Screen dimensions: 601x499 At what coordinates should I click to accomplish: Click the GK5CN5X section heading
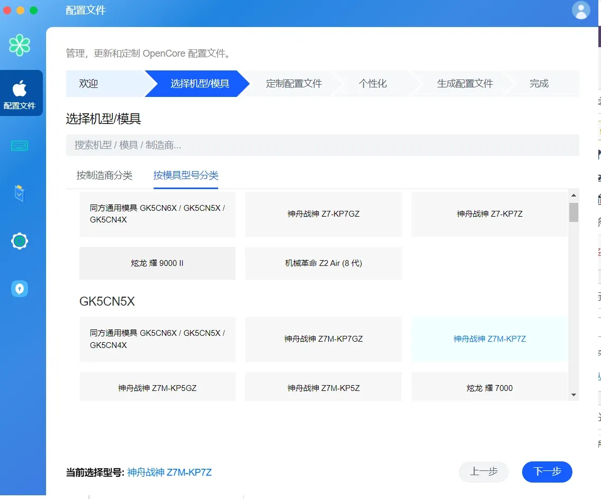point(107,301)
